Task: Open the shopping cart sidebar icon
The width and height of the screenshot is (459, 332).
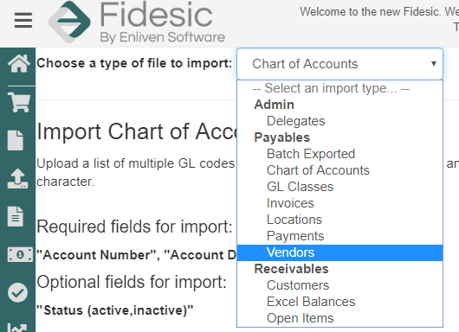Action: click(x=19, y=102)
